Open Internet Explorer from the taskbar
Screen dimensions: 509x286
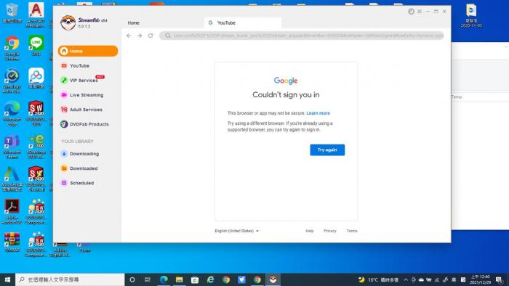pos(210,279)
